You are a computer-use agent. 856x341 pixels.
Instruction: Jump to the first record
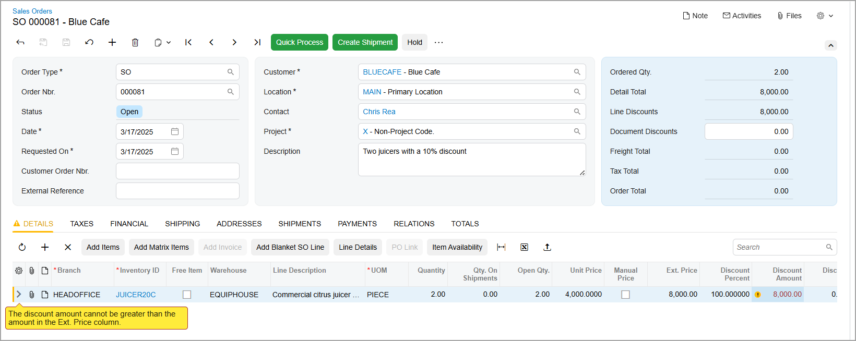(x=188, y=42)
